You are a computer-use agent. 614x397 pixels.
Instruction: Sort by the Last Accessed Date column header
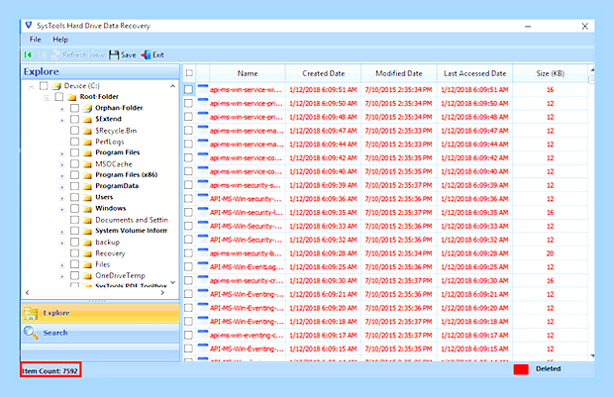point(474,73)
